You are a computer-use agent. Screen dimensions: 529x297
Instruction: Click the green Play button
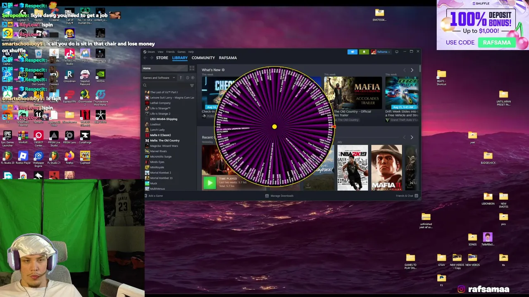point(210,182)
